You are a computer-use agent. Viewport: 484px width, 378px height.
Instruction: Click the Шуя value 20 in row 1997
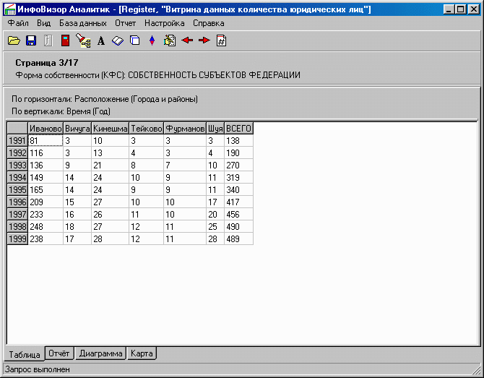(x=215, y=215)
